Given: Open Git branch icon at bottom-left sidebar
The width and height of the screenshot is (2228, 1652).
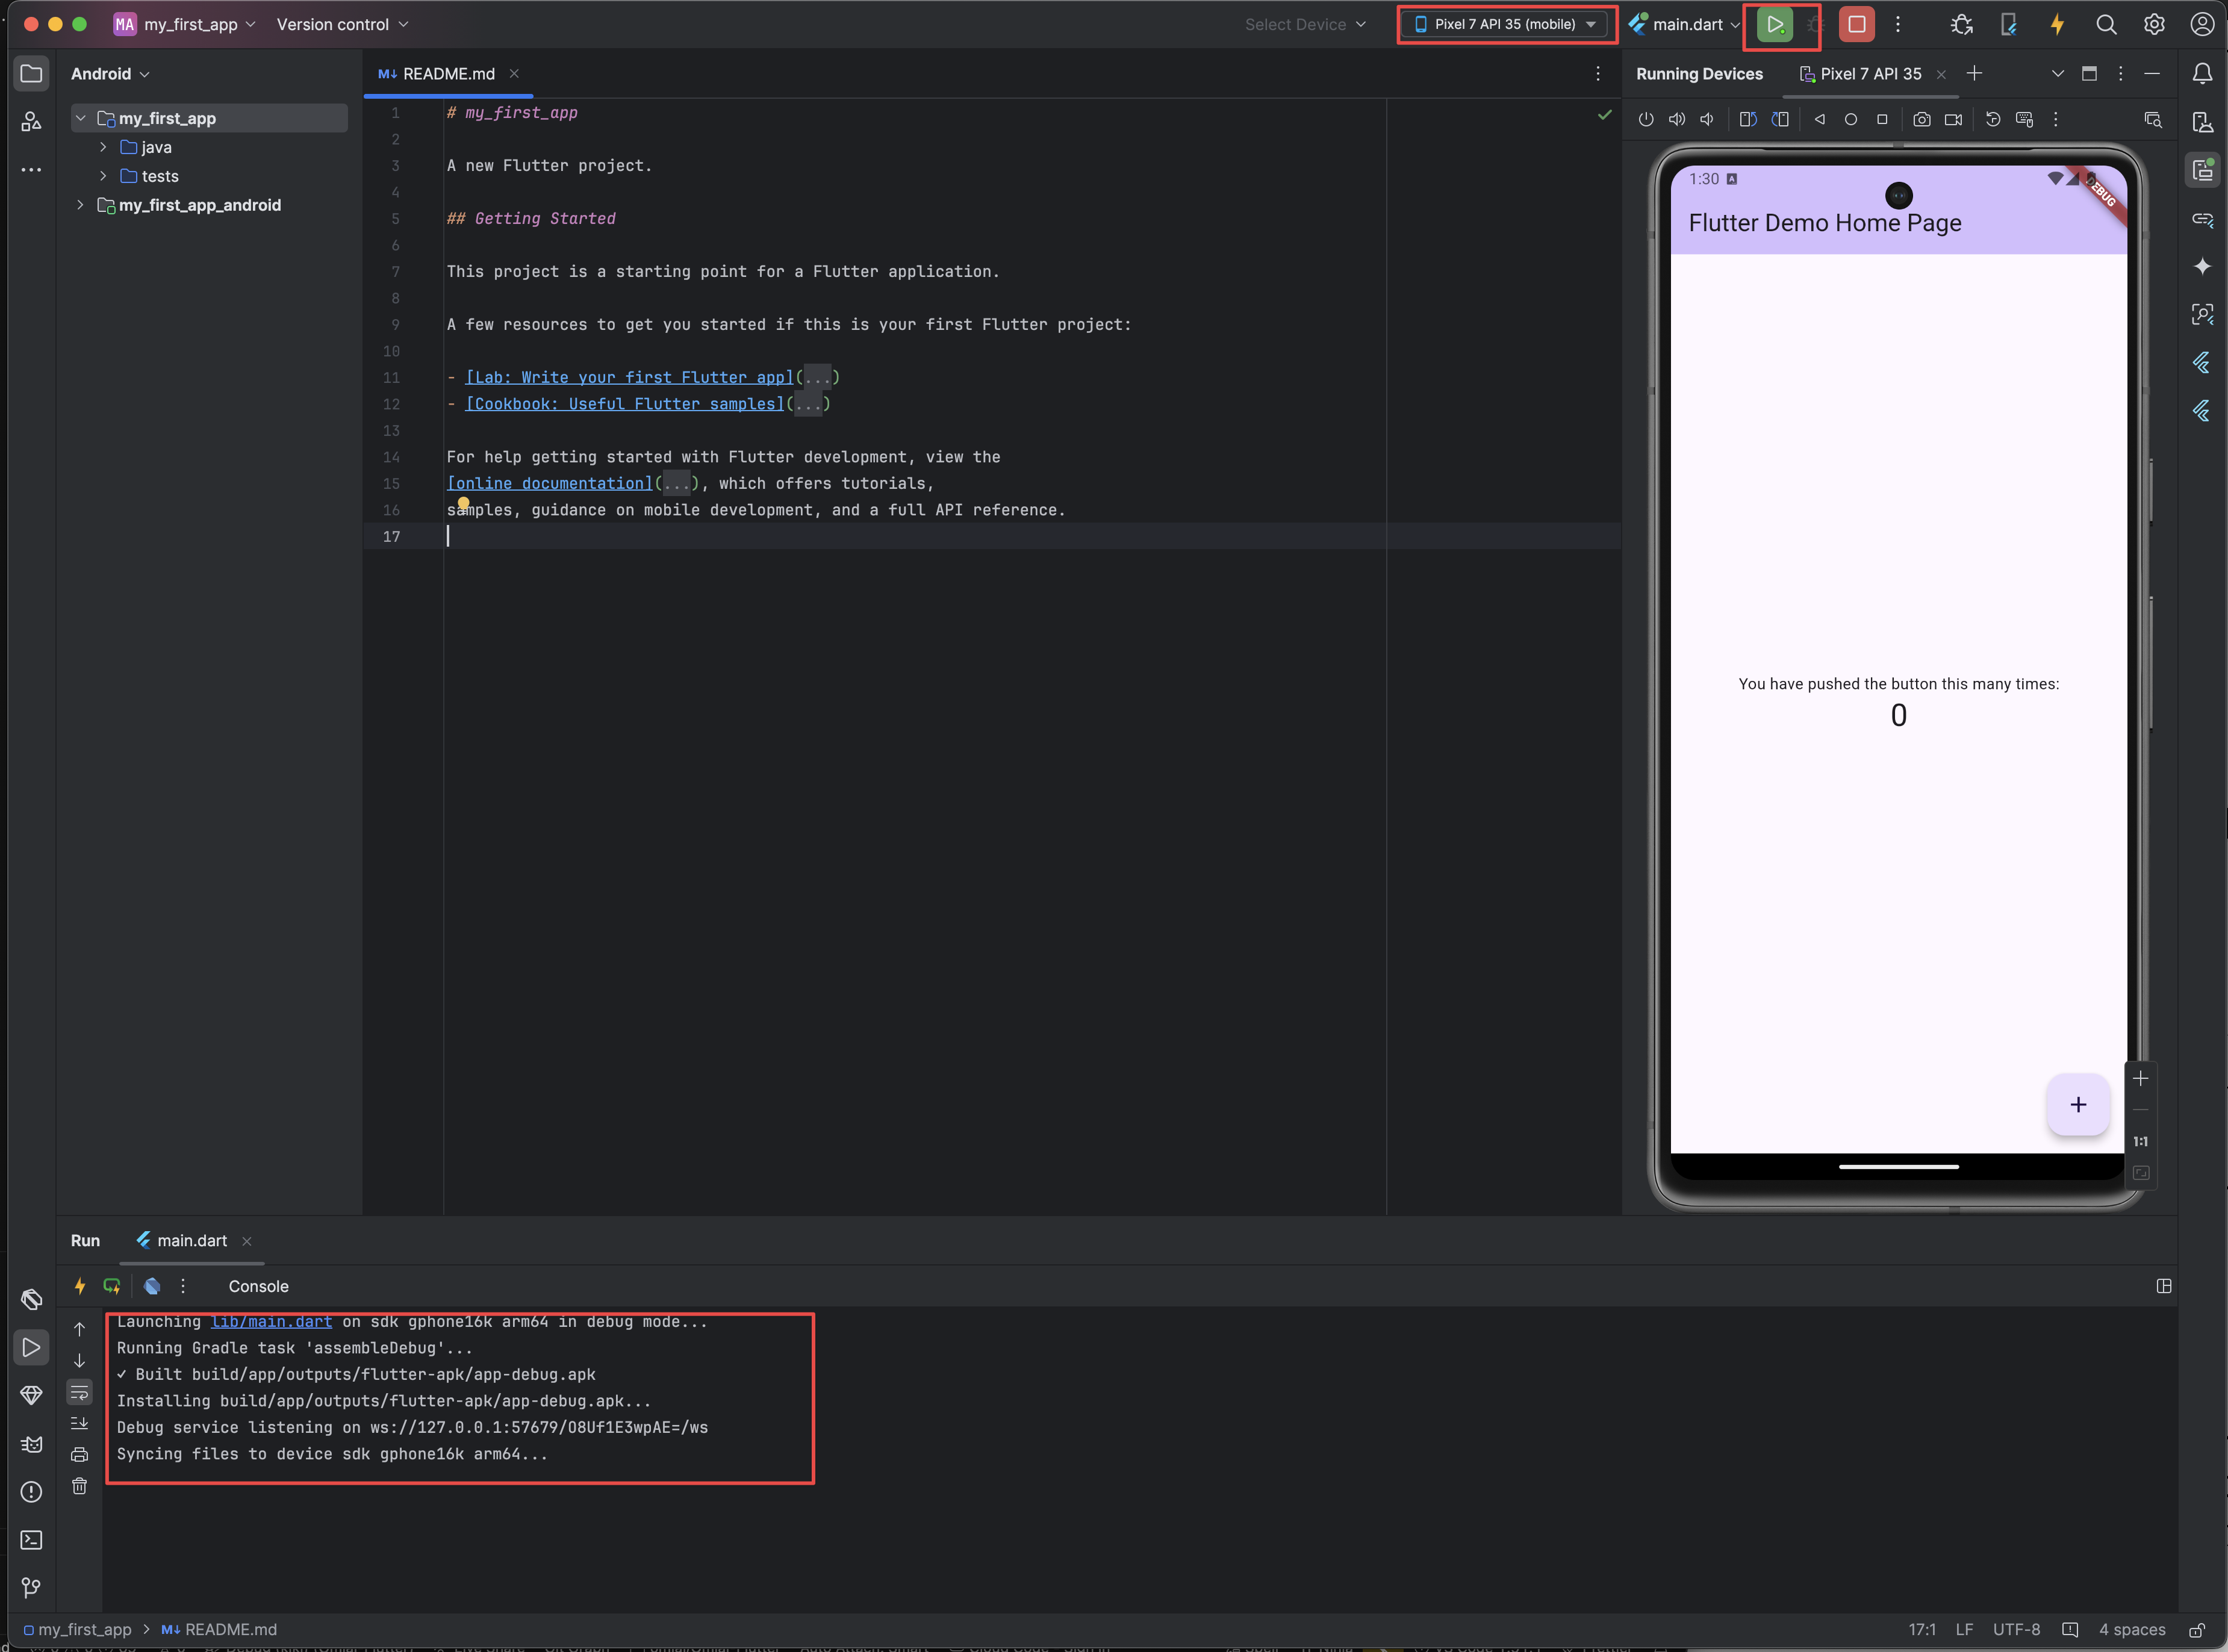Looking at the screenshot, I should (31, 1588).
